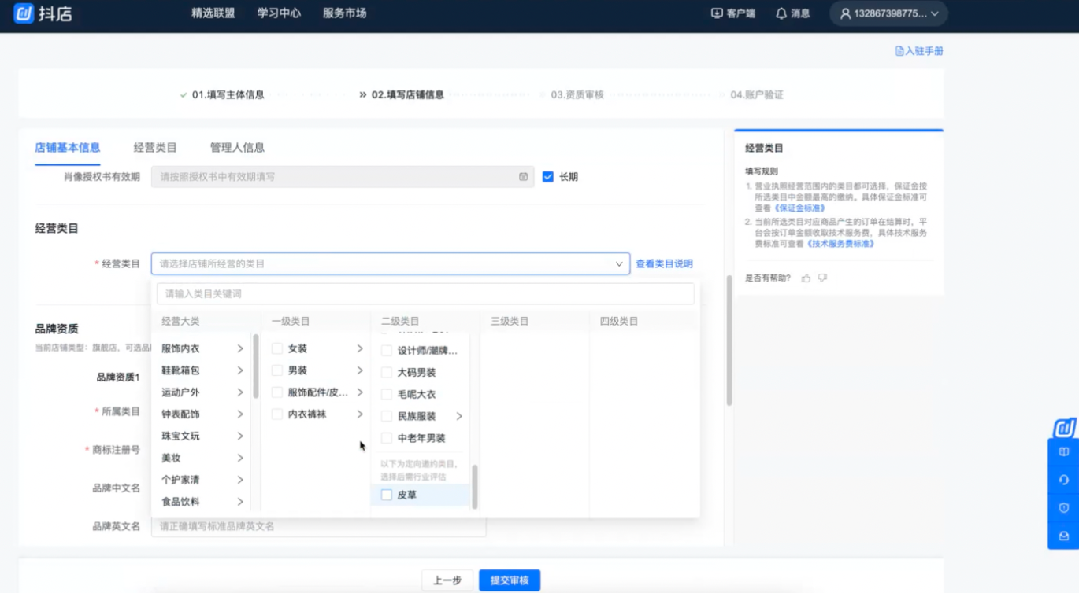Click the 提交审核 button
Viewport: 1079px width, 593px height.
pyautogui.click(x=510, y=580)
